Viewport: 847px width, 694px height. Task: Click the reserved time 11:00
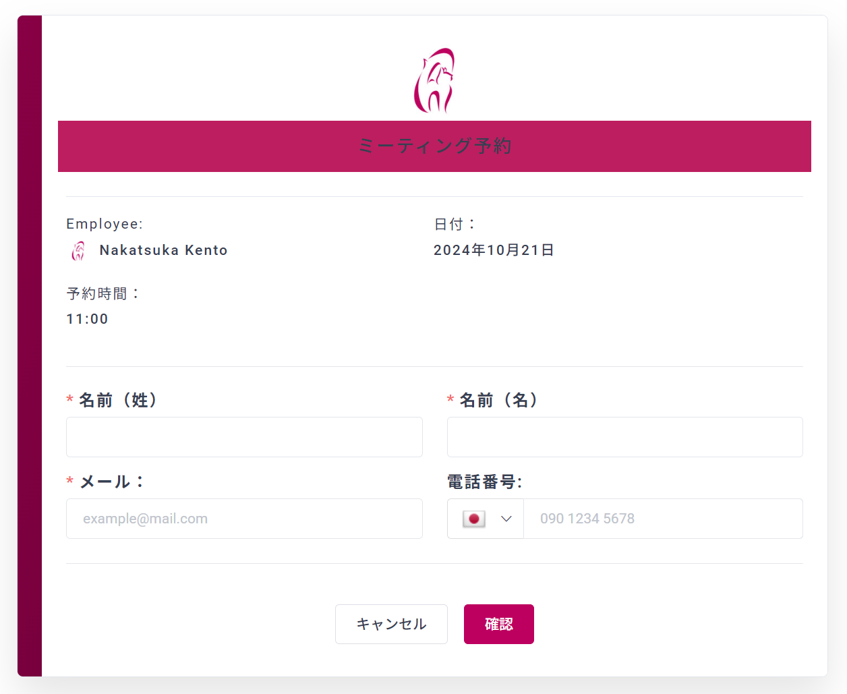pyautogui.click(x=88, y=319)
